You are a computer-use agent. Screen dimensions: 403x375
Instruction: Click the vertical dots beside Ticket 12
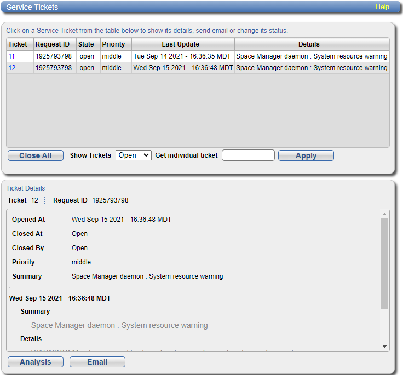click(45, 200)
